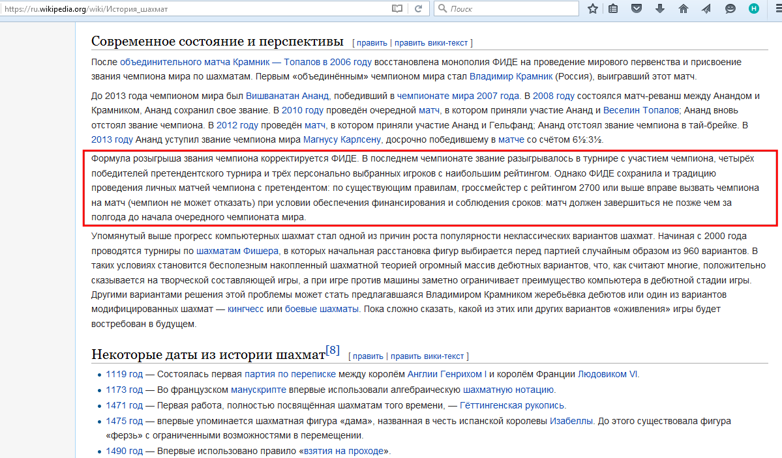Click the magnifier icon in the search box
Image resolution: width=782 pixels, height=458 pixels.
(x=442, y=8)
